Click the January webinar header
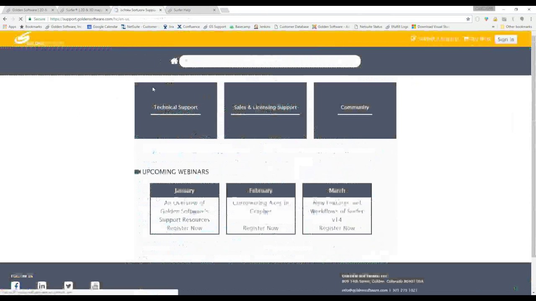 click(x=184, y=191)
